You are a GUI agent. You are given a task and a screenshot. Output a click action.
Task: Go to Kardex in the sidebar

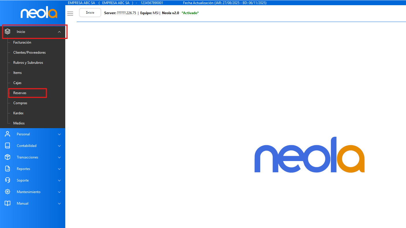(x=18, y=113)
